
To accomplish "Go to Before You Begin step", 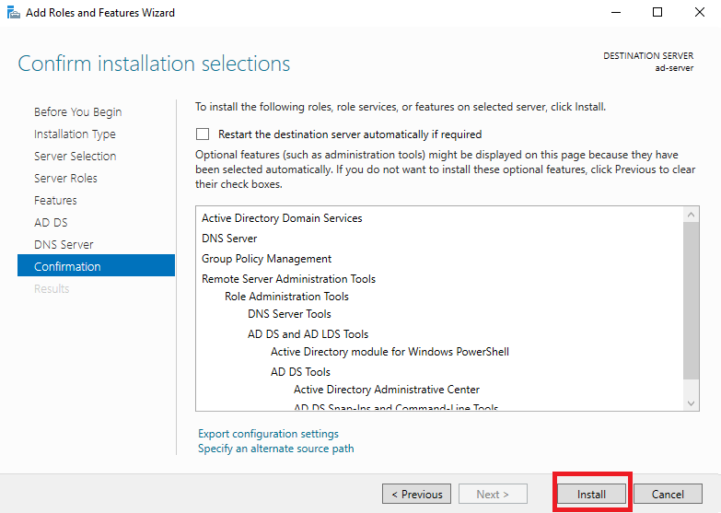I will (77, 111).
